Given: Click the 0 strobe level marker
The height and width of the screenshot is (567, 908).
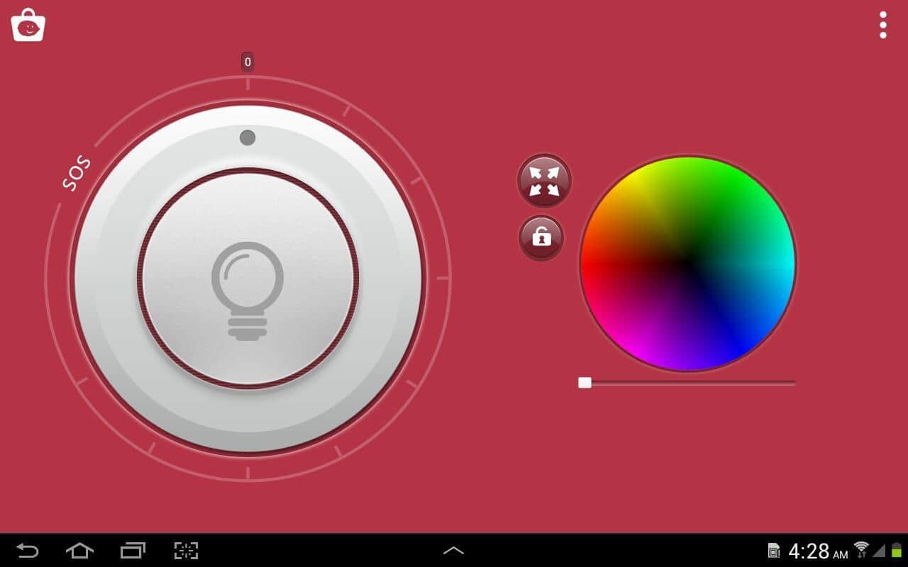Looking at the screenshot, I should [248, 62].
